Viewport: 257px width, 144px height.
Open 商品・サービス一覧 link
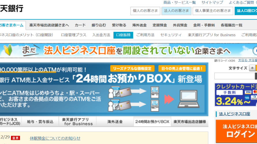click(180, 3)
